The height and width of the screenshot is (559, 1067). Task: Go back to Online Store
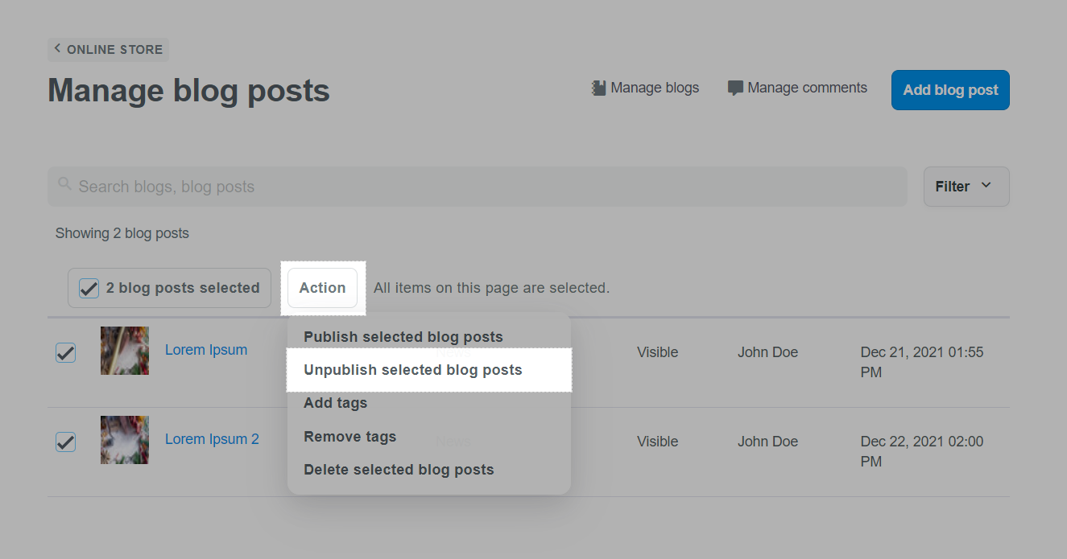click(108, 50)
